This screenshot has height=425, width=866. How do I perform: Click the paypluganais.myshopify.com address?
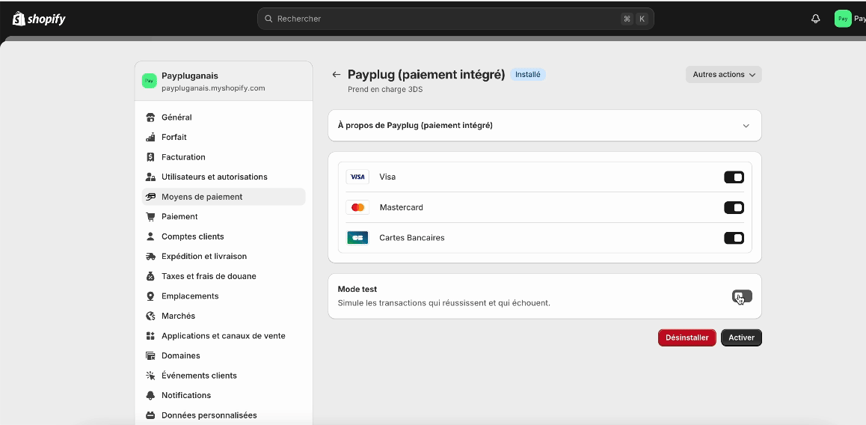pos(213,88)
